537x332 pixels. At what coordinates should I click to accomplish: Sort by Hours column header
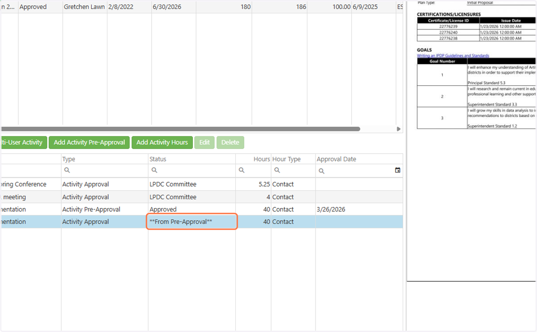(x=253, y=159)
